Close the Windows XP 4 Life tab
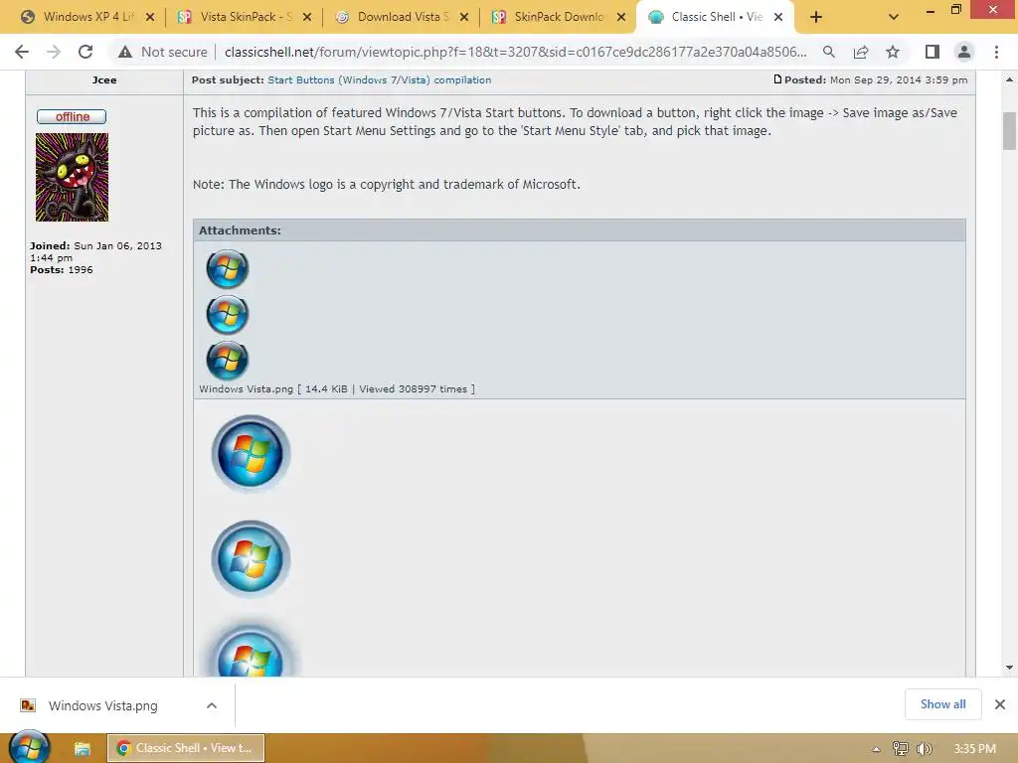Image resolution: width=1018 pixels, height=763 pixels. click(150, 18)
